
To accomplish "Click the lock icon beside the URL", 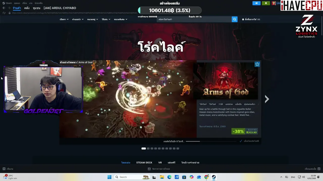I will point(10,13).
